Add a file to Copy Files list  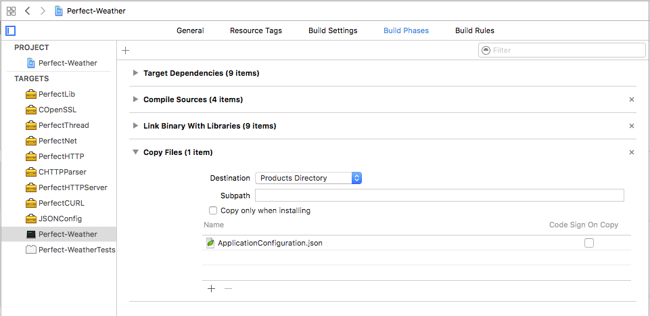[x=212, y=289]
